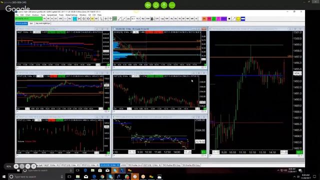Click the green horizontal lines toolbar icon

115,19
